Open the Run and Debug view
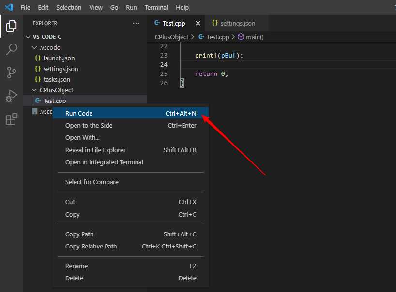396x292 pixels. 11,96
